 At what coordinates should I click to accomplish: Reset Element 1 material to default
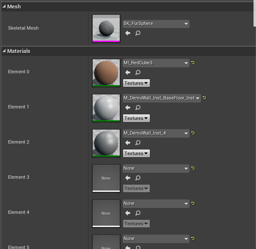pyautogui.click(x=204, y=98)
